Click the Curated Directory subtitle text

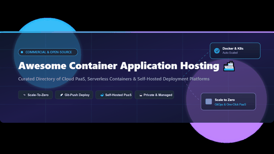114,79
